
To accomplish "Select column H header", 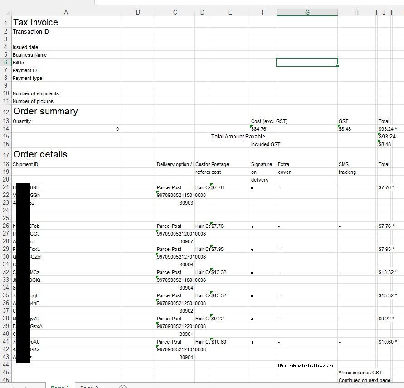I will coord(356,12).
